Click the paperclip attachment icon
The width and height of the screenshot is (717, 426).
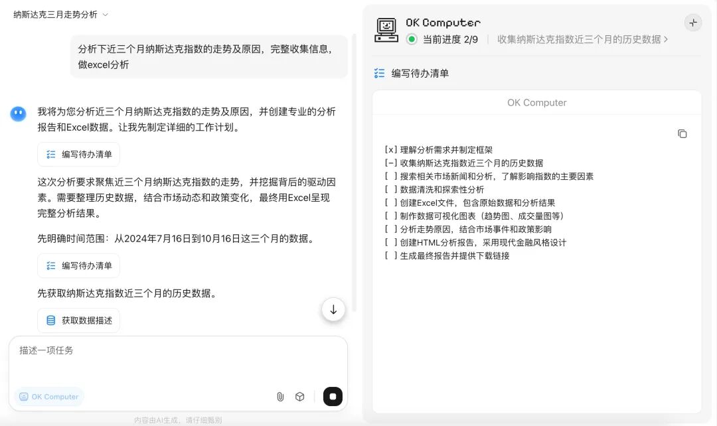pos(280,397)
